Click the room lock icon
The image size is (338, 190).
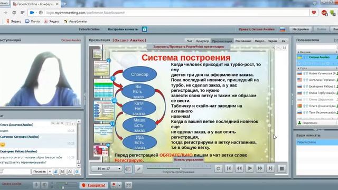pos(144,29)
